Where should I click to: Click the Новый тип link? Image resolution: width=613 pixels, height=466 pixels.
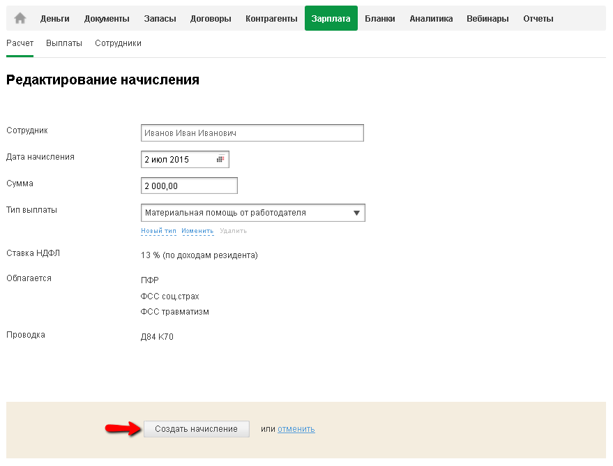point(159,231)
